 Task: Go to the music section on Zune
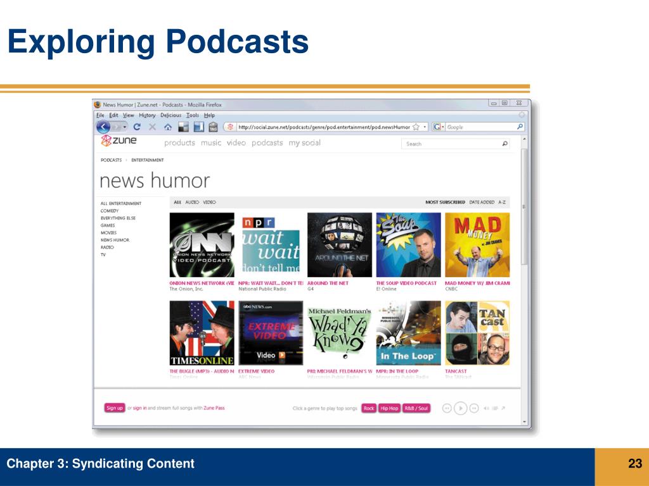(x=211, y=143)
